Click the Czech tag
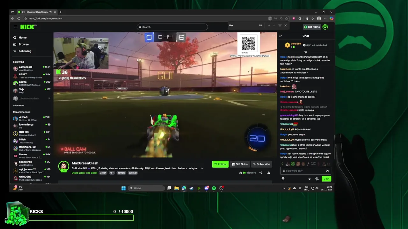The width and height of the screenshot is (408, 229). [103, 173]
